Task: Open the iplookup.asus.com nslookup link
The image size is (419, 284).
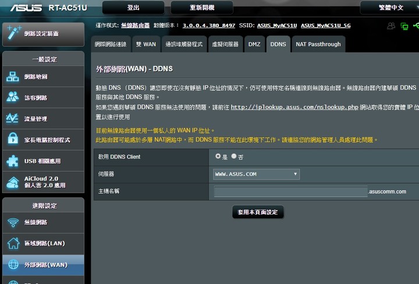Action: [294, 107]
